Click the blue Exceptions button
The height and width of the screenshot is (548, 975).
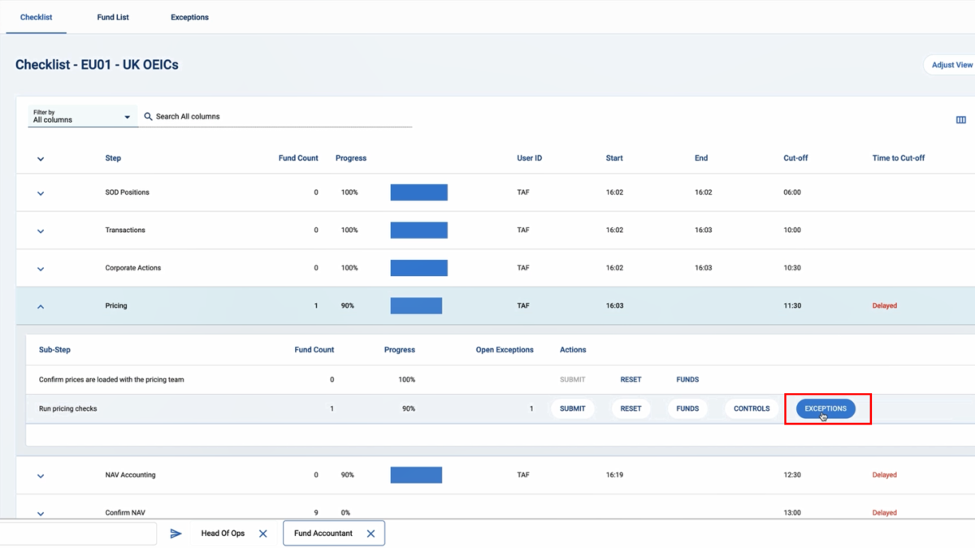[x=825, y=408]
